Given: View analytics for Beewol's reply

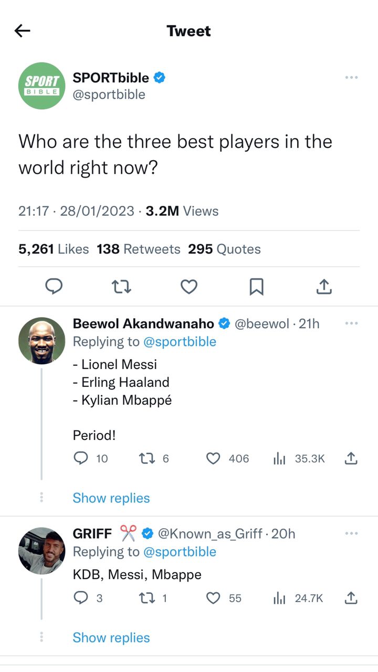Looking at the screenshot, I should click(279, 458).
